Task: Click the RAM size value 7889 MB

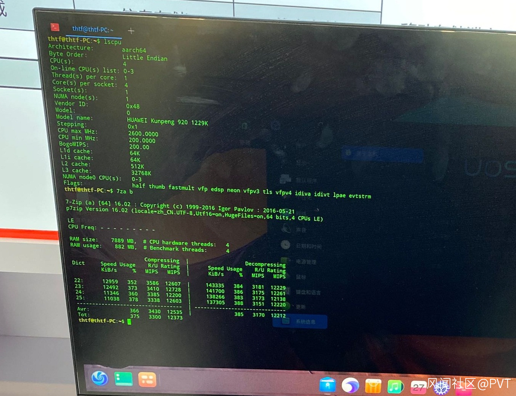Action: [x=124, y=241]
